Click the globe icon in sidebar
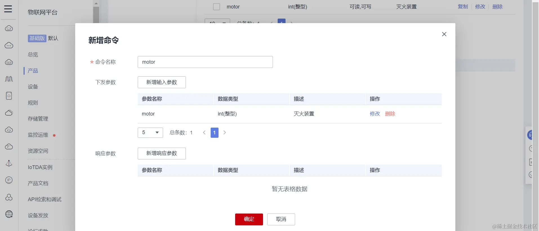 pos(9,214)
